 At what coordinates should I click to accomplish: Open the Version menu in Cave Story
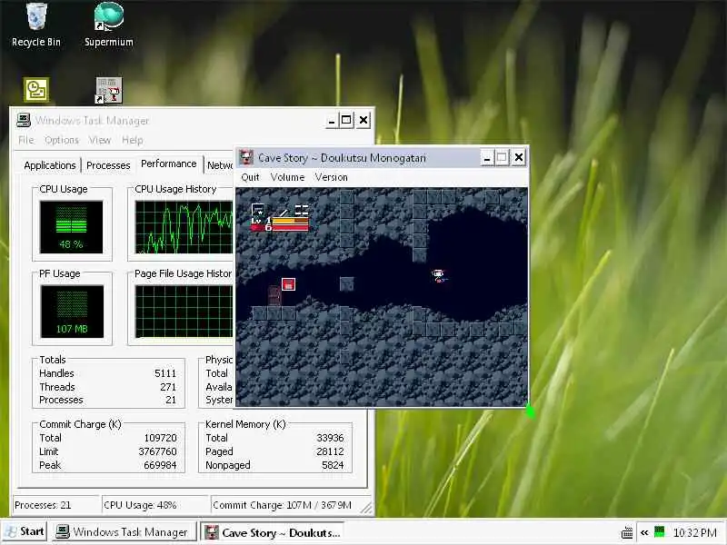331,177
